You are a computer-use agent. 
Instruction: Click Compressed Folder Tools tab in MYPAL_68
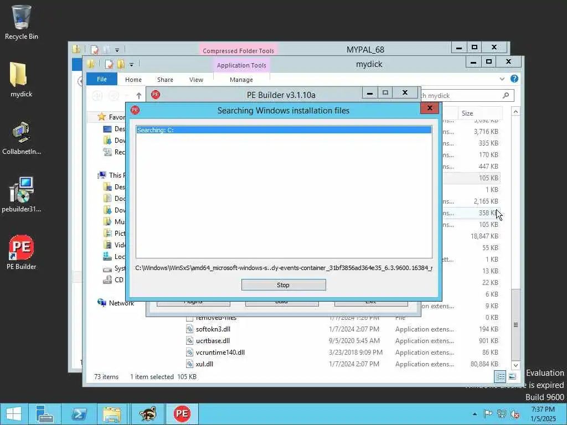(238, 50)
